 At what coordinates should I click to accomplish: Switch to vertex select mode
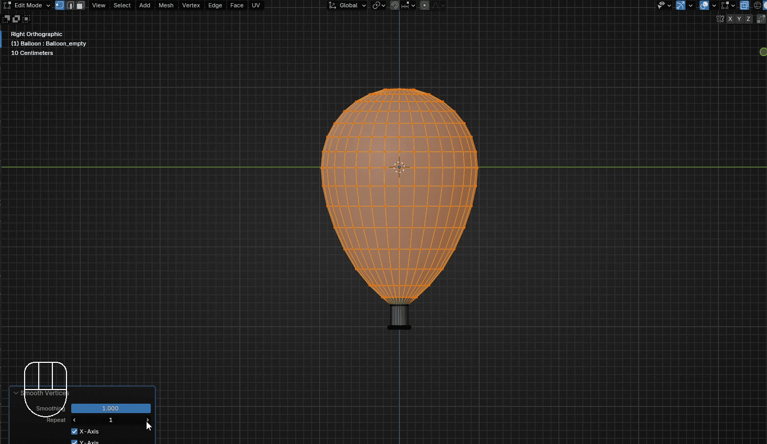point(60,5)
